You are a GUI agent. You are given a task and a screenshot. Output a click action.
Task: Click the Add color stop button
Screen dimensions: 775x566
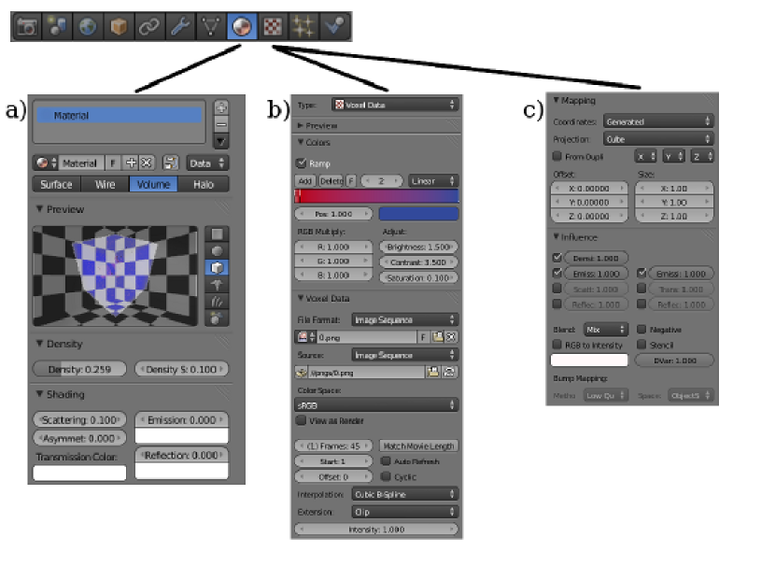(x=304, y=180)
